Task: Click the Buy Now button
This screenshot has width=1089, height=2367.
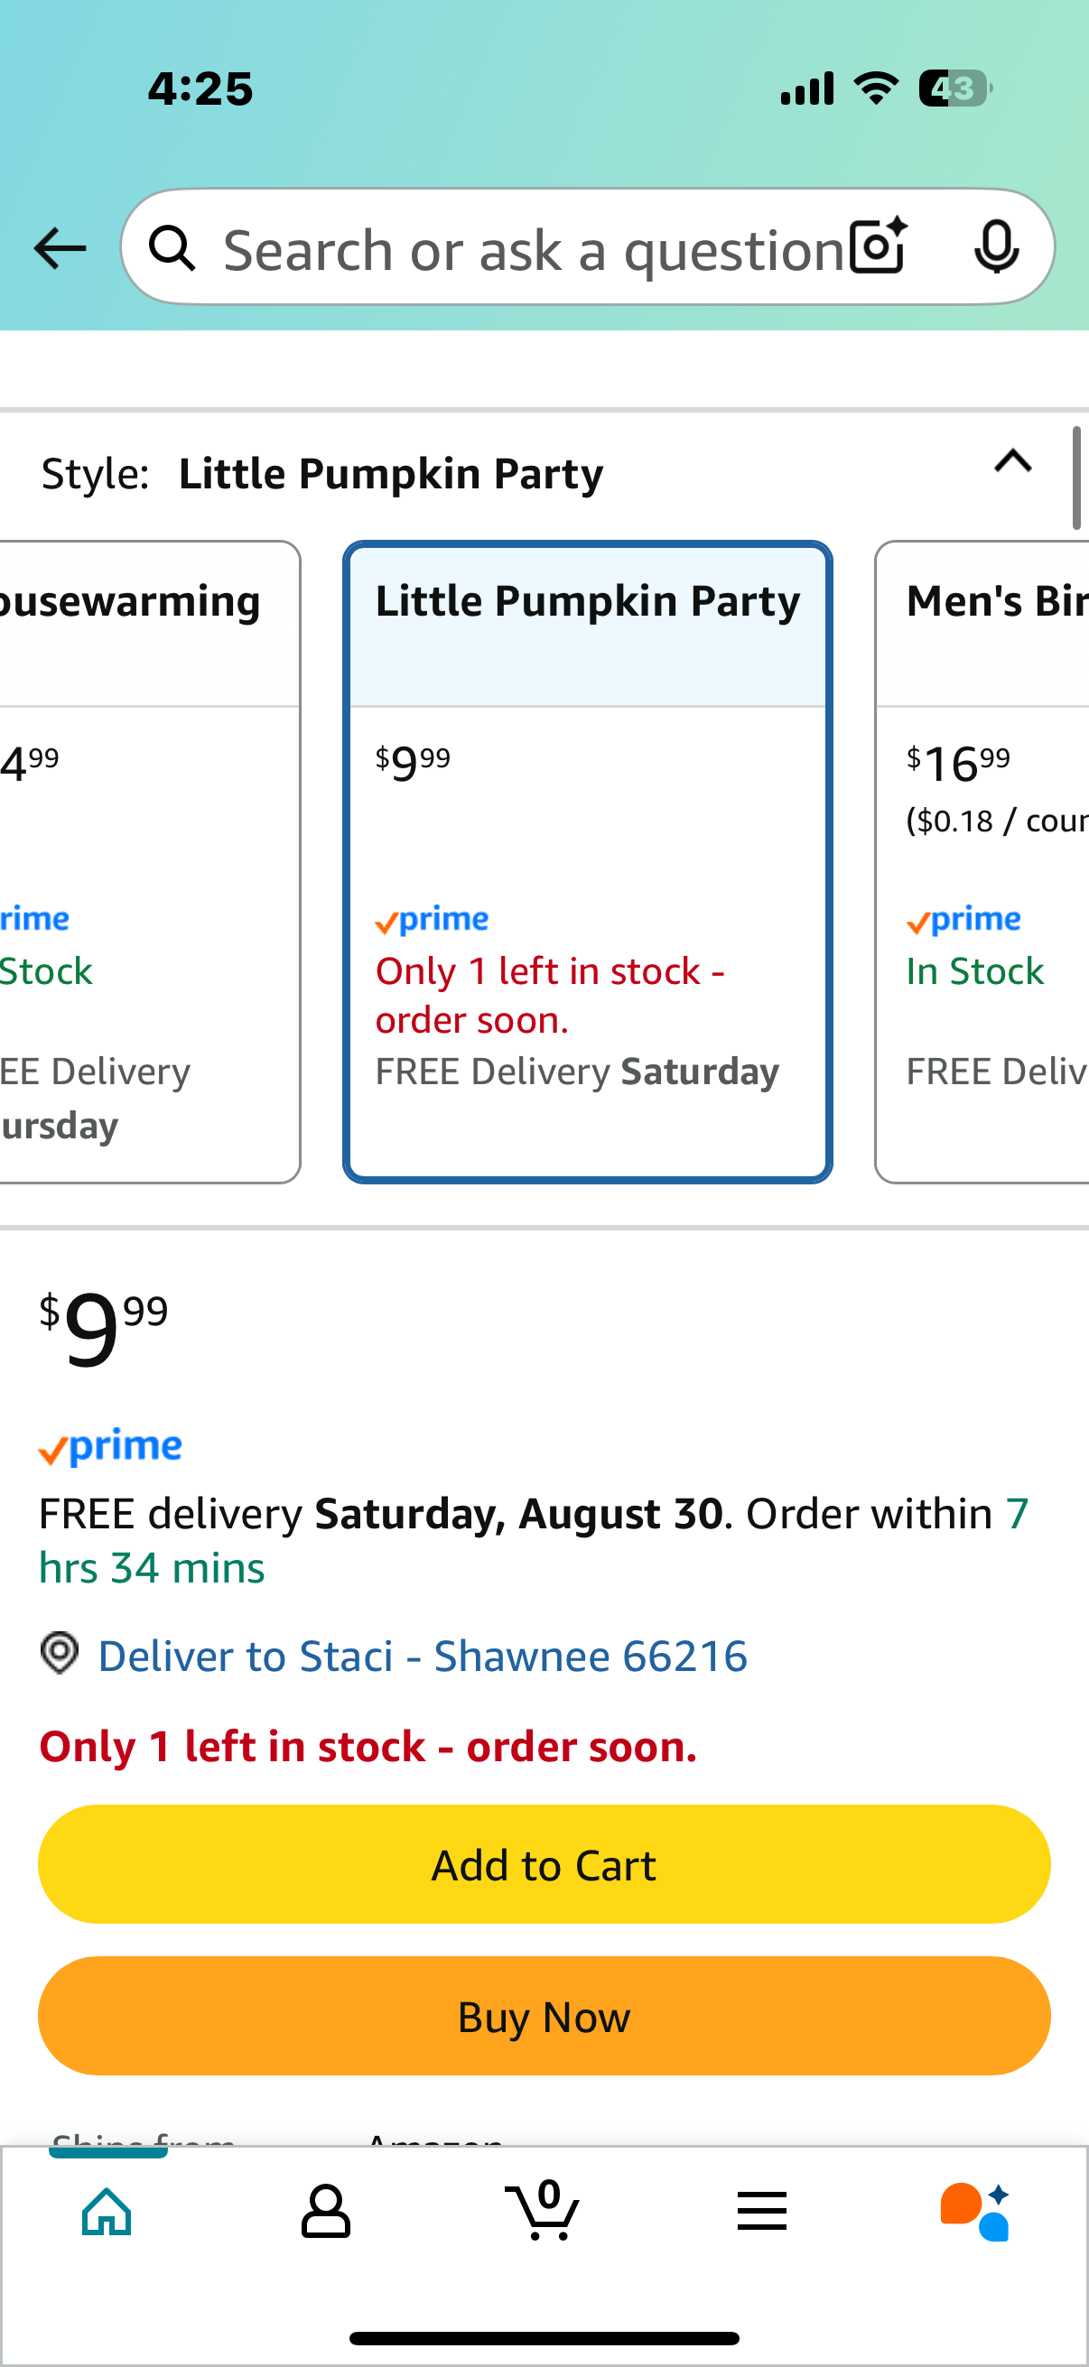Action: point(544,2016)
